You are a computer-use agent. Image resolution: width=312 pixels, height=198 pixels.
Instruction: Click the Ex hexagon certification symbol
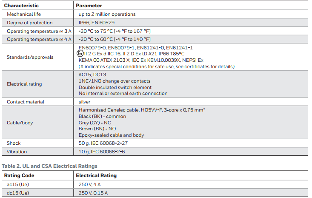point(80,54)
